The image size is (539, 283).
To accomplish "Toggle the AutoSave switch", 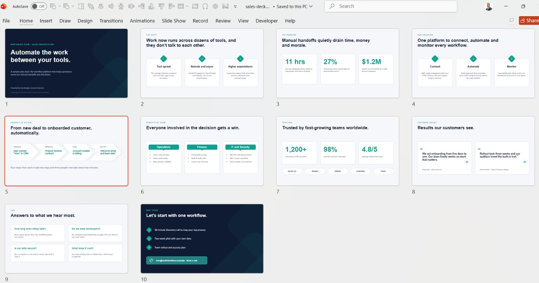I will pyautogui.click(x=39, y=6).
